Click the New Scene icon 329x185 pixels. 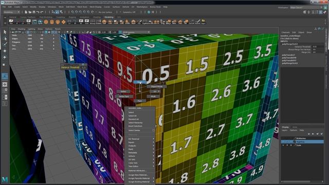pos(26,12)
